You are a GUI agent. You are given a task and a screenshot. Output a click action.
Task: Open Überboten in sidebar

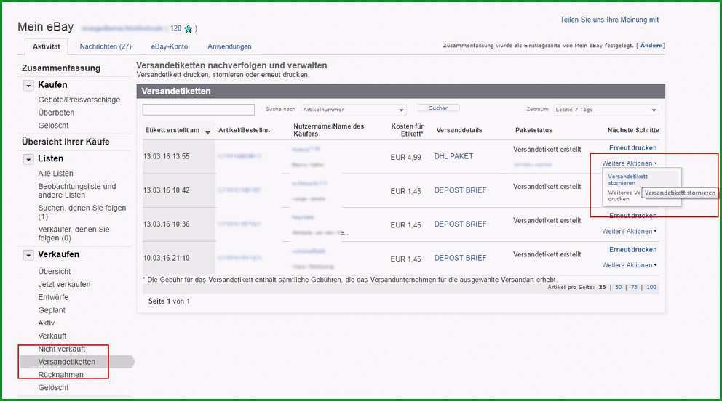click(56, 113)
